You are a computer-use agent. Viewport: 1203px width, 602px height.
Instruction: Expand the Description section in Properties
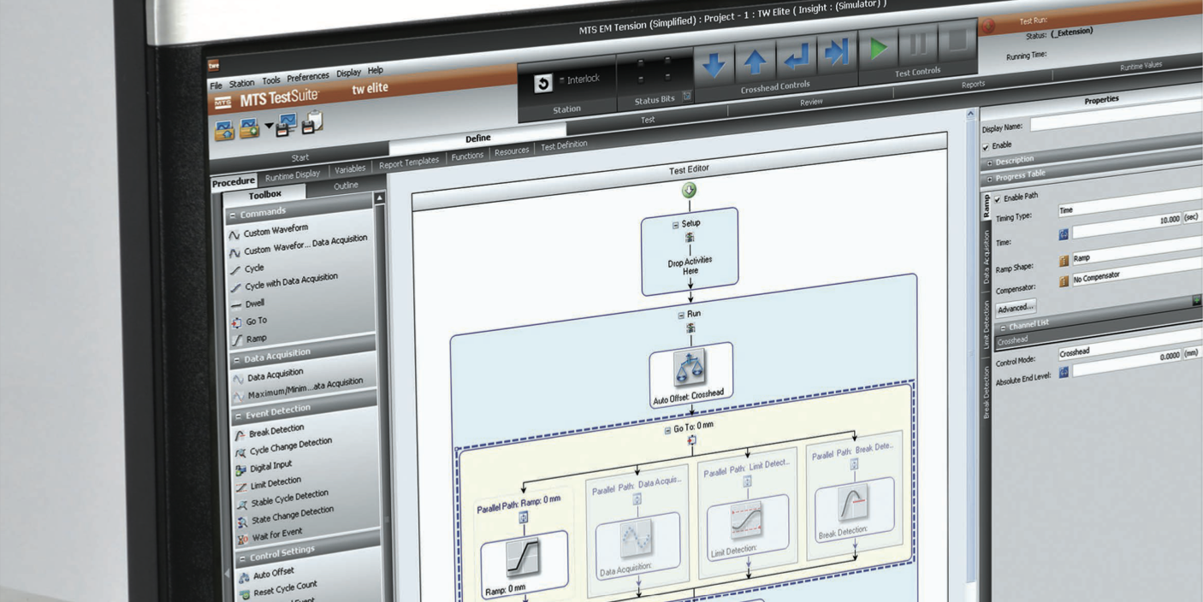pos(989,162)
